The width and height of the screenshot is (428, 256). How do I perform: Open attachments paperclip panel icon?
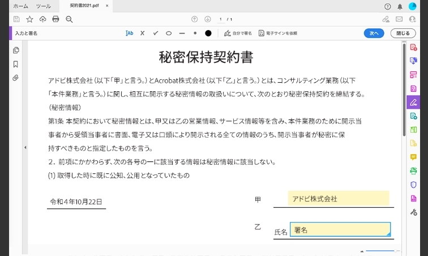click(15, 78)
